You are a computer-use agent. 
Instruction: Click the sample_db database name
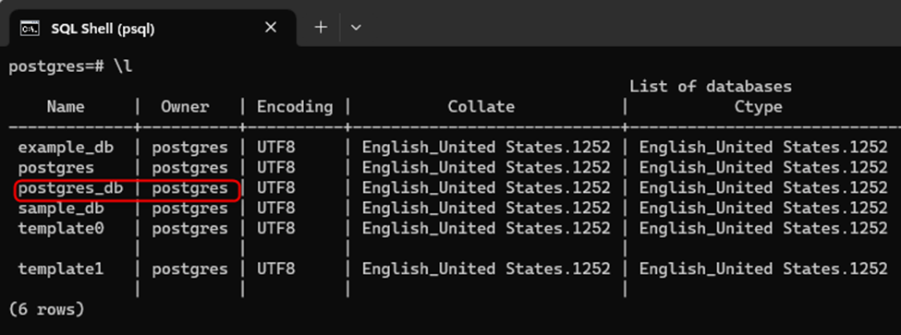pyautogui.click(x=61, y=209)
